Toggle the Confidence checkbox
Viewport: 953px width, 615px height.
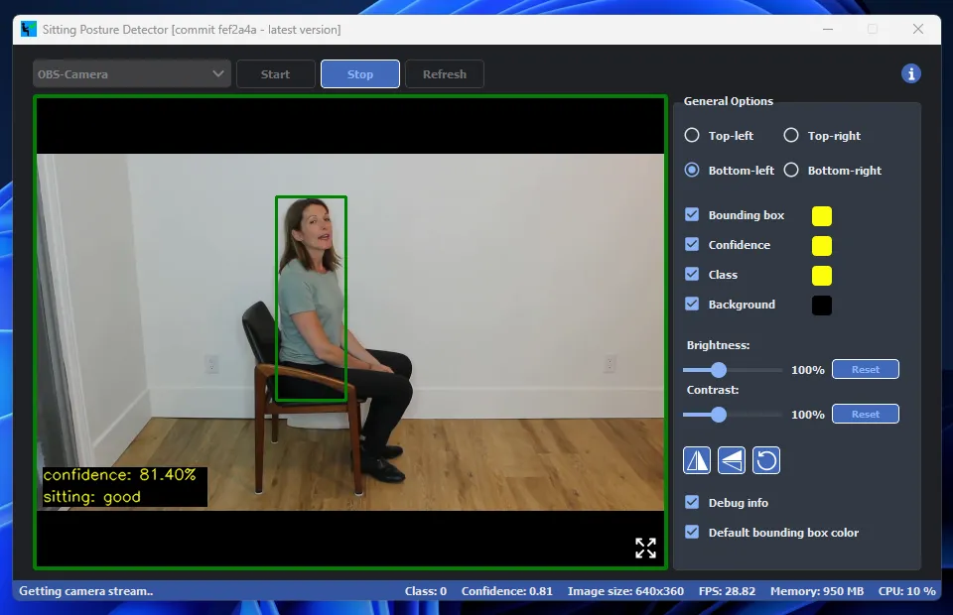[692, 244]
